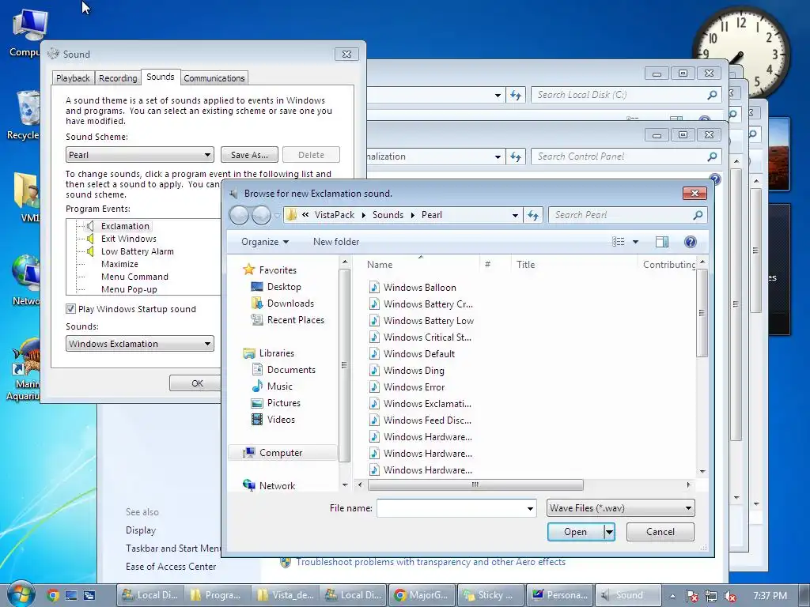810x607 pixels.
Task: Click OK in the Sound dialog
Action: [x=197, y=383]
